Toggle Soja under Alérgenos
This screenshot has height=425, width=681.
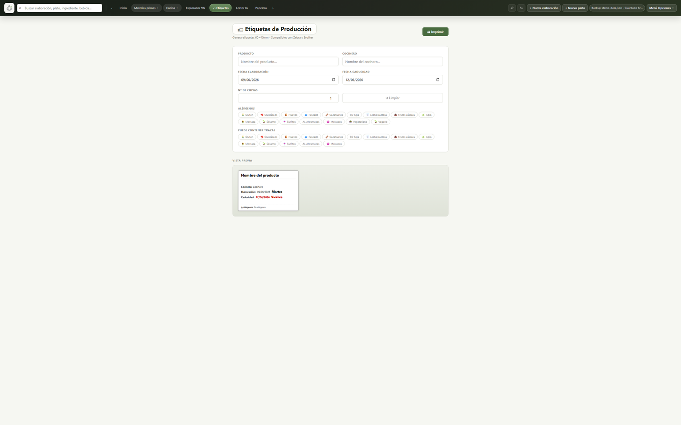(x=354, y=115)
